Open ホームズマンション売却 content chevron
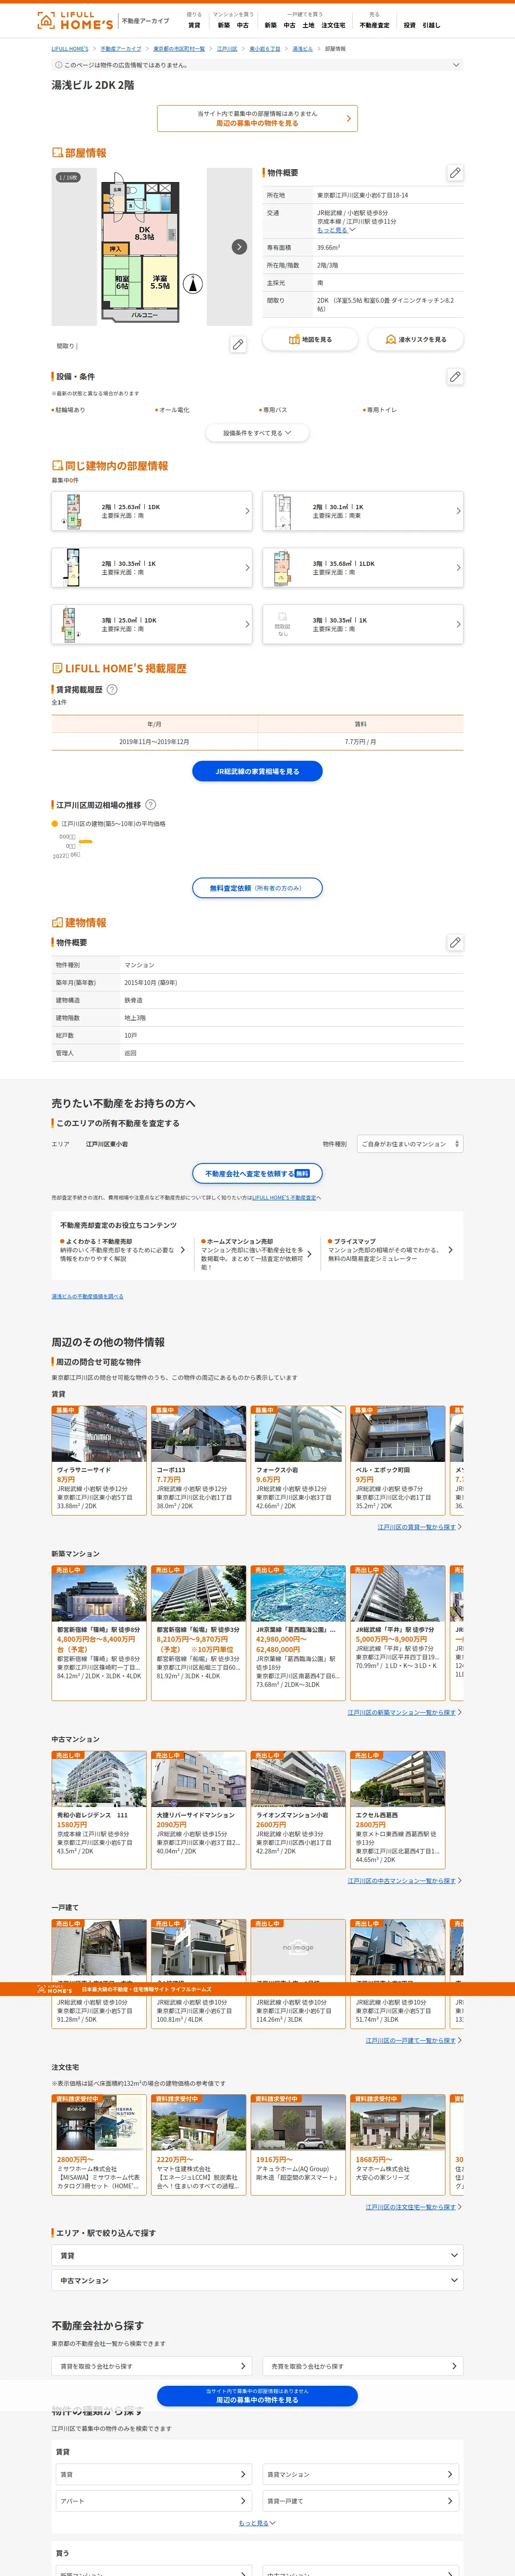This screenshot has width=515, height=2576. (x=310, y=1254)
